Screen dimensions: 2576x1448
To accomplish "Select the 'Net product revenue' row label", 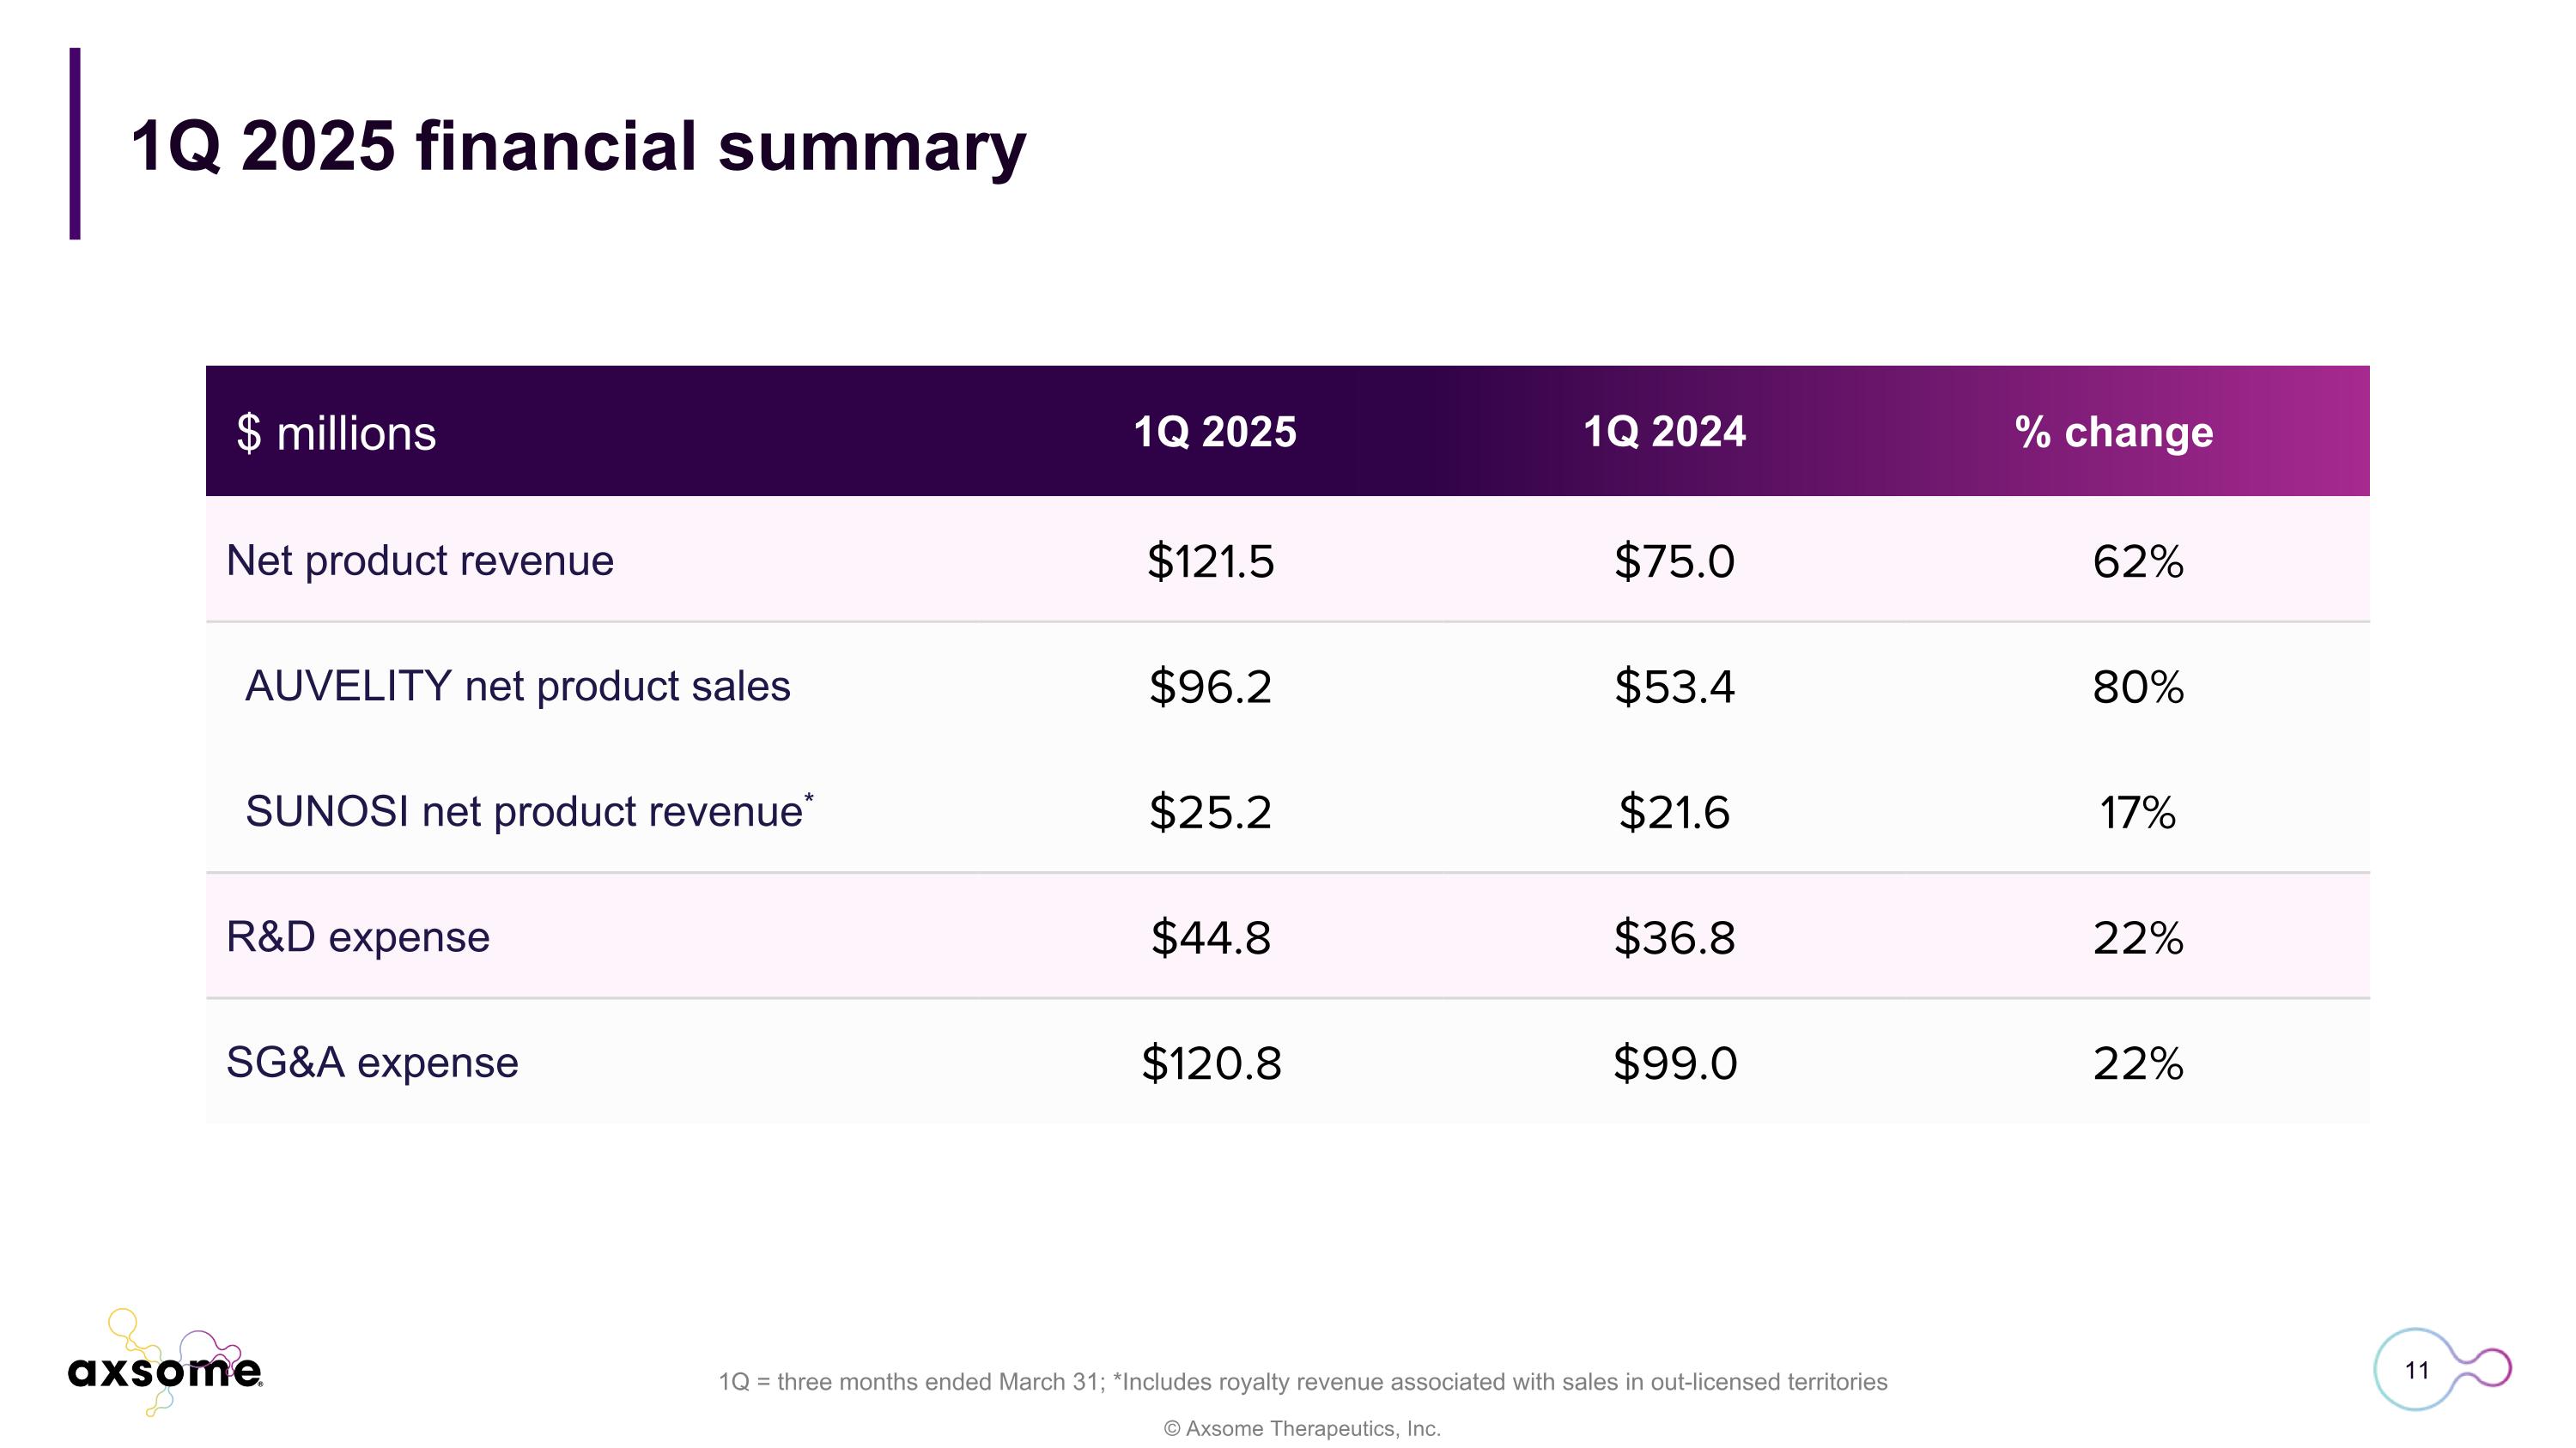I will [420, 560].
